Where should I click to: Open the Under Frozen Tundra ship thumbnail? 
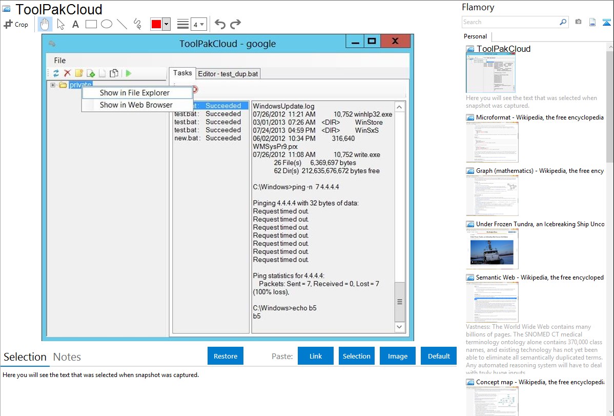(x=492, y=249)
